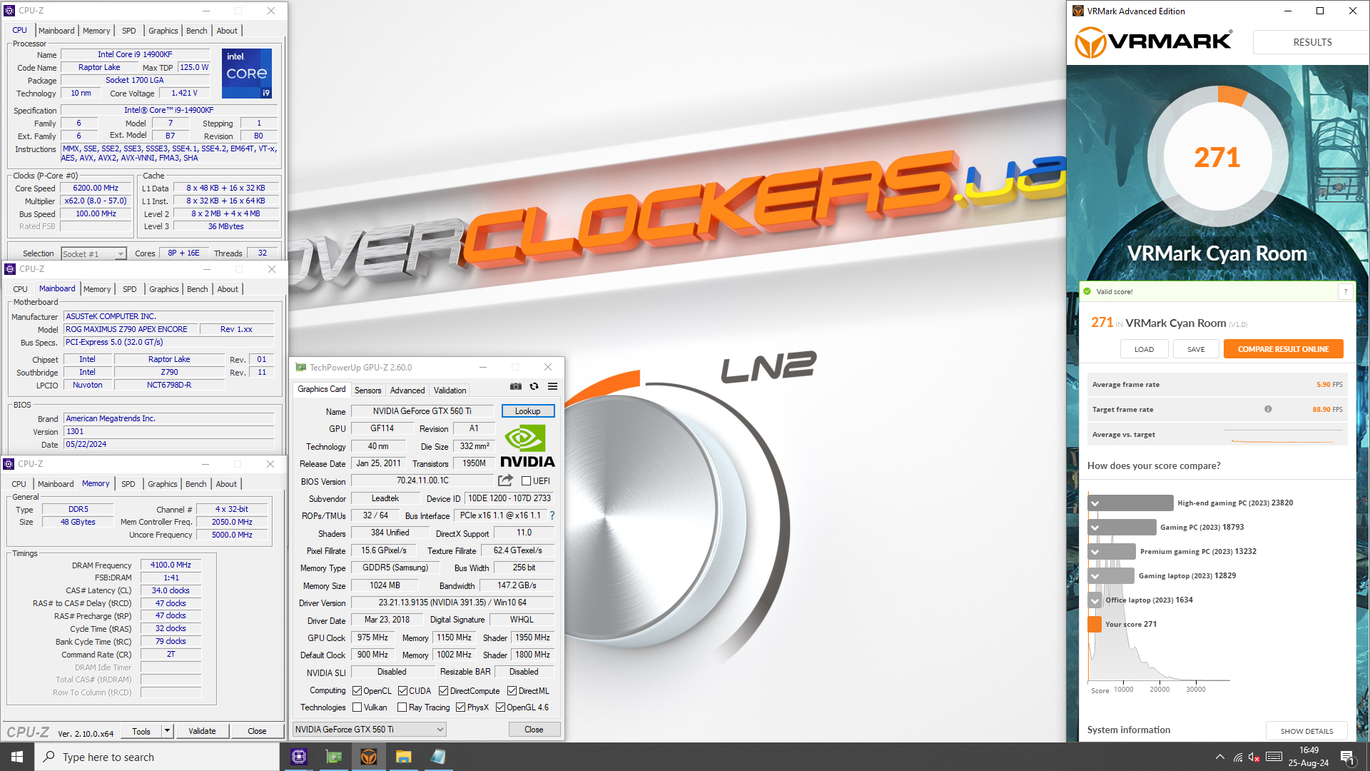Open the Windows Start menu
Screen dimensions: 1370x771
click(x=17, y=757)
